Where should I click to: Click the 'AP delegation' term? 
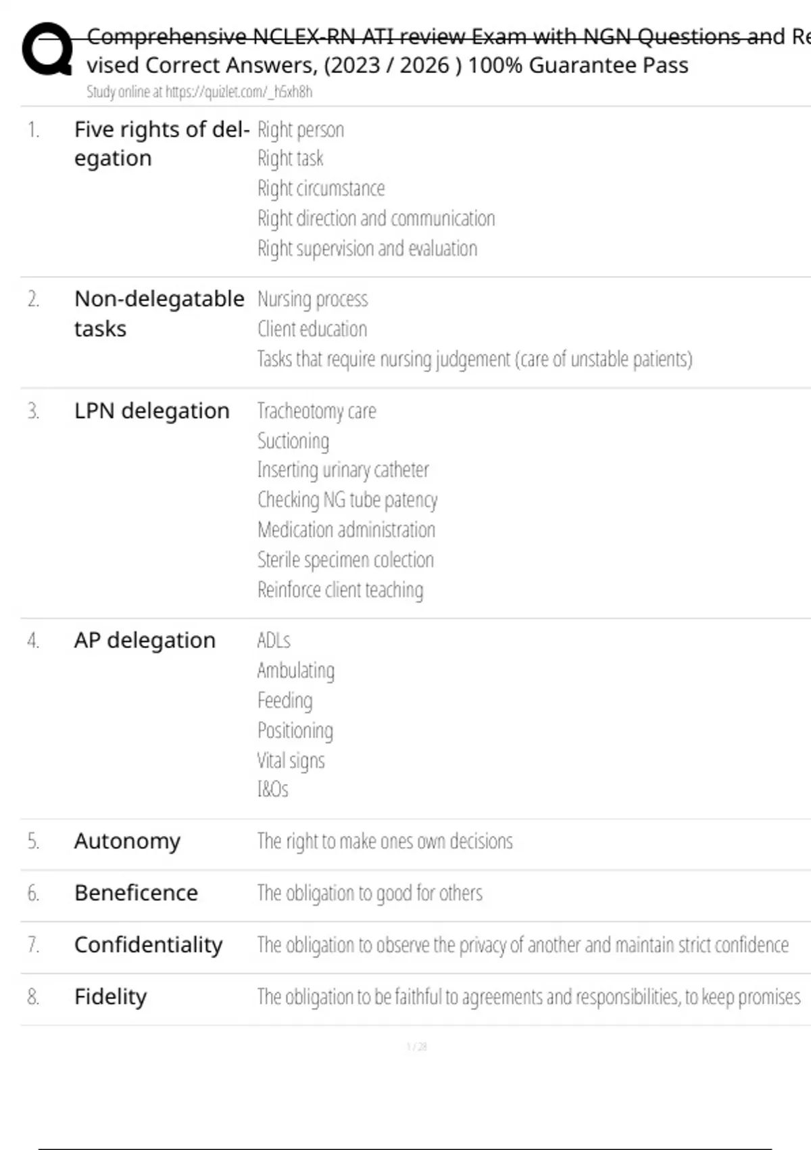pyautogui.click(x=145, y=640)
